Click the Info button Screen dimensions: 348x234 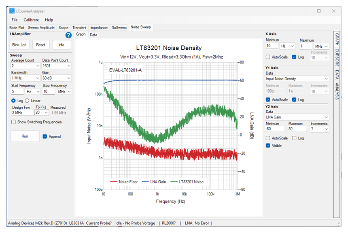62,45
